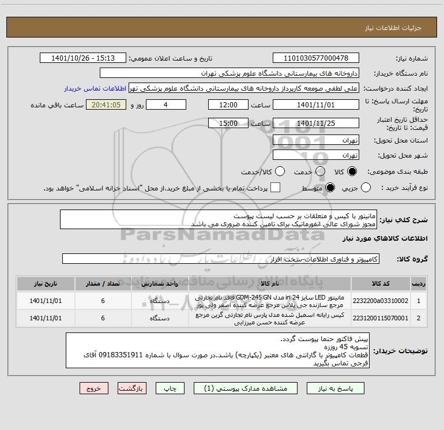The height and width of the screenshot is (430, 444).
Task: Open the اطلاعات تماس خریدار link
Action: (x=95, y=88)
